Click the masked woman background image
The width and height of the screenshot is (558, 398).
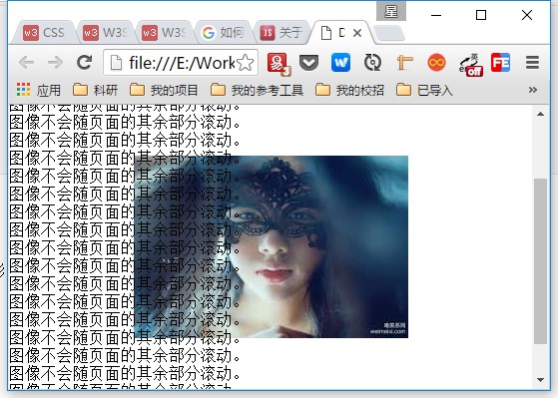[x=272, y=246]
